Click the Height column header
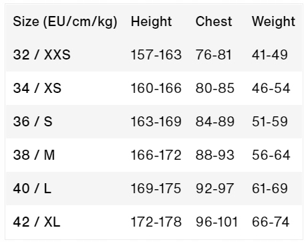This screenshot has height=242, width=306. [x=151, y=21]
